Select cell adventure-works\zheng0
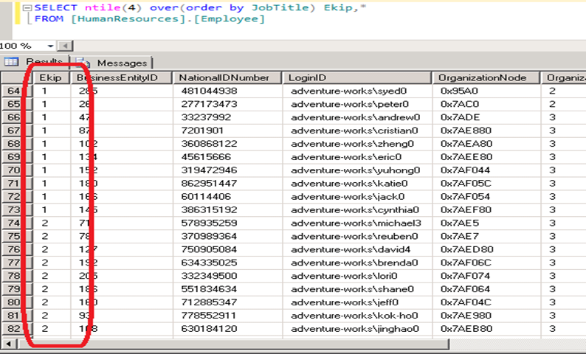The height and width of the screenshot is (354, 586). pos(357,144)
